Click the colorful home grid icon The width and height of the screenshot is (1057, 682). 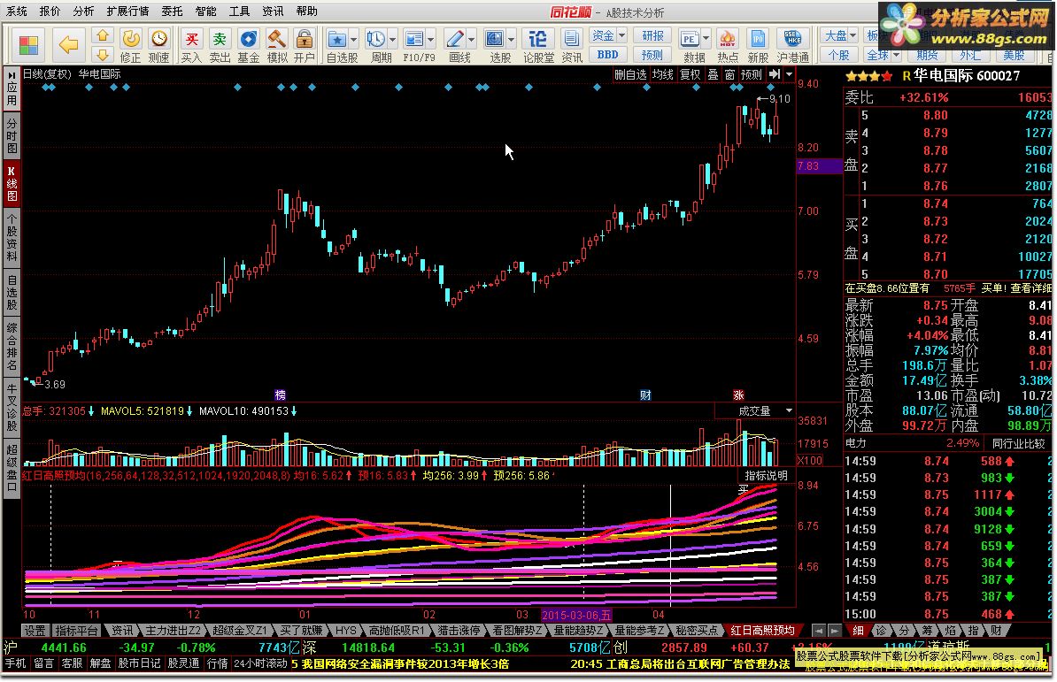pyautogui.click(x=28, y=45)
